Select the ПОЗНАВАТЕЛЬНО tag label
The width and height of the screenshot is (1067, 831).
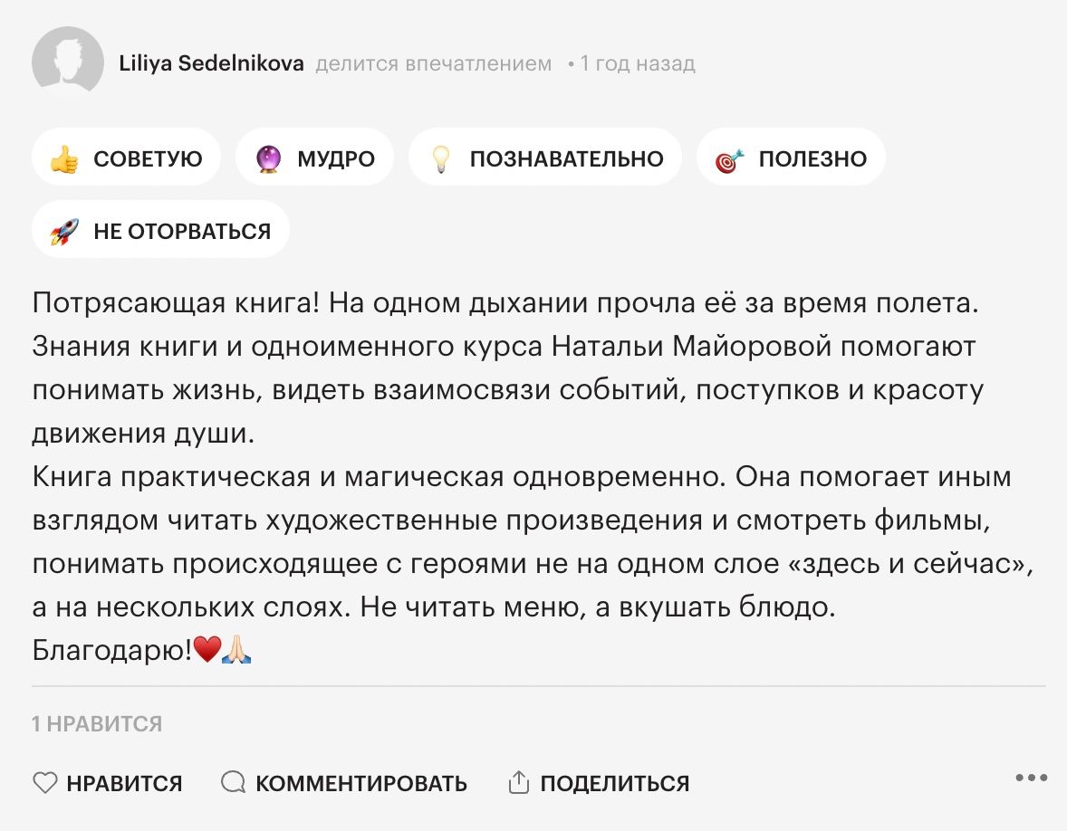pos(567,159)
